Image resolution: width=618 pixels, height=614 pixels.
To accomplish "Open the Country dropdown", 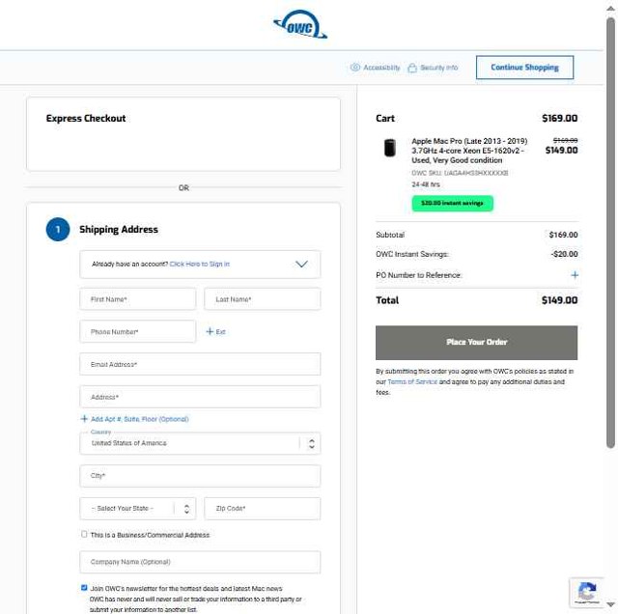I will tap(200, 443).
